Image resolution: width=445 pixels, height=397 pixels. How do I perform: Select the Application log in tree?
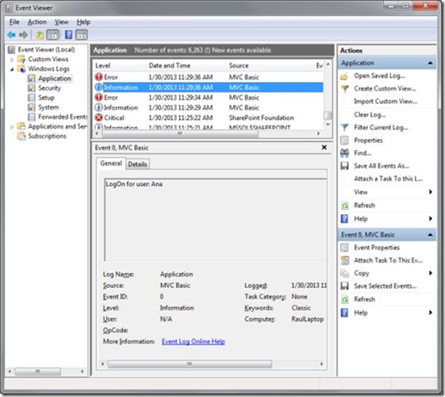(55, 79)
